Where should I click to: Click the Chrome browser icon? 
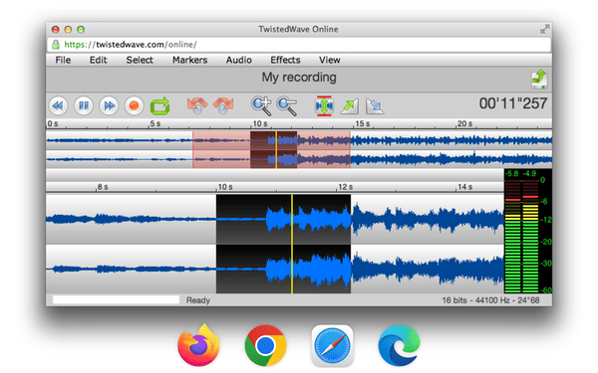(x=265, y=345)
